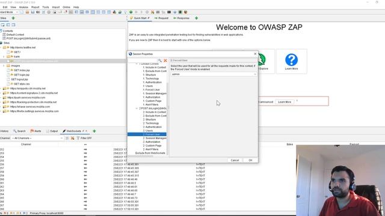The image size is (385, 216).
Task: Switch to the Search tab
Action: tap(19, 131)
